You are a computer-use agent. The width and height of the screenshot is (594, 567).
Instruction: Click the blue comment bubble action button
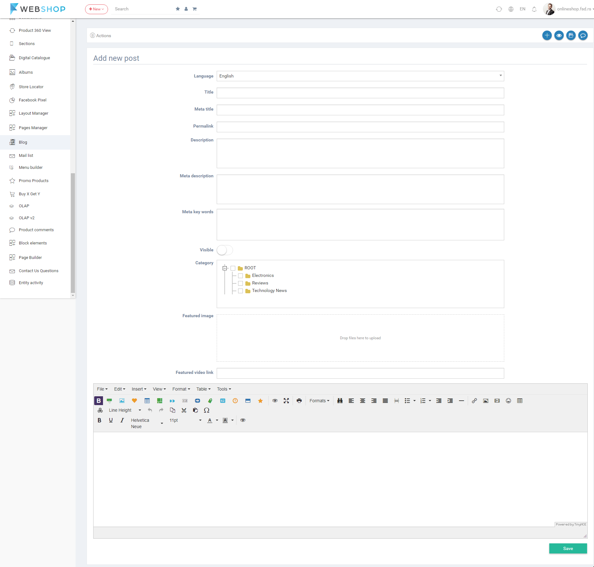583,35
